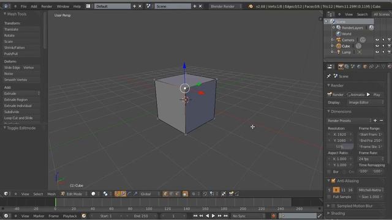Open the Help menu

[77, 6]
